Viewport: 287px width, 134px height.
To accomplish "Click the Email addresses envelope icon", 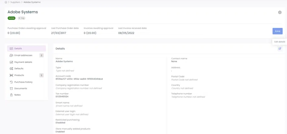I will [11, 55].
